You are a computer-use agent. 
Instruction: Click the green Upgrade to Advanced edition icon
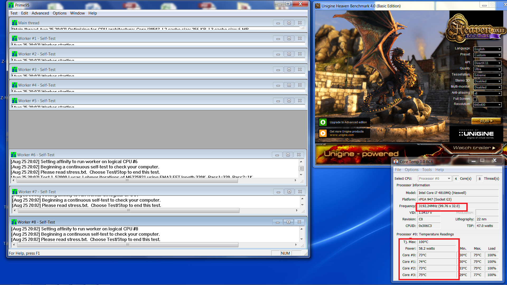point(323,122)
